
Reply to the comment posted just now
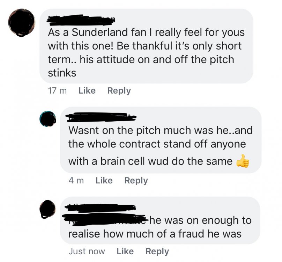(x=157, y=251)
